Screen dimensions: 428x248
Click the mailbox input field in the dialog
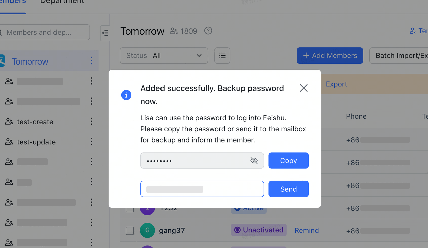pos(202,189)
